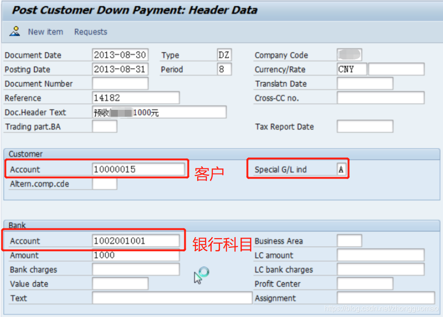The width and height of the screenshot is (443, 317).
Task: Click the user/landscape icon in the toolbar
Action: 15,31
